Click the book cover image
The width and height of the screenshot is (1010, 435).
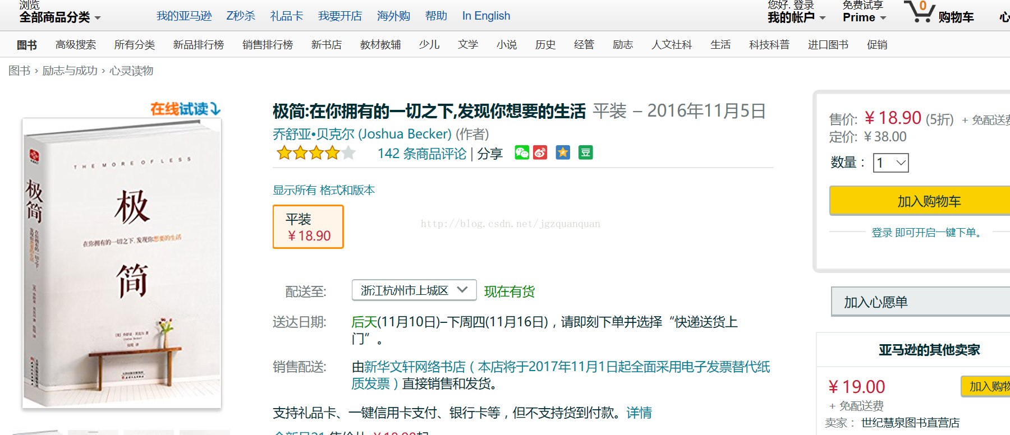[x=122, y=263]
